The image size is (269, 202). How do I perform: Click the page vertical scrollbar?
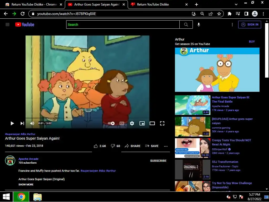(267, 50)
